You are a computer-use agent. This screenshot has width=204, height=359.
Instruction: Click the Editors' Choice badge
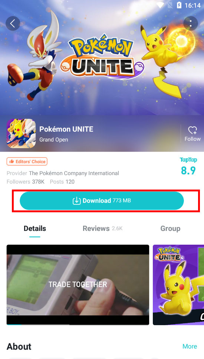pos(27,161)
